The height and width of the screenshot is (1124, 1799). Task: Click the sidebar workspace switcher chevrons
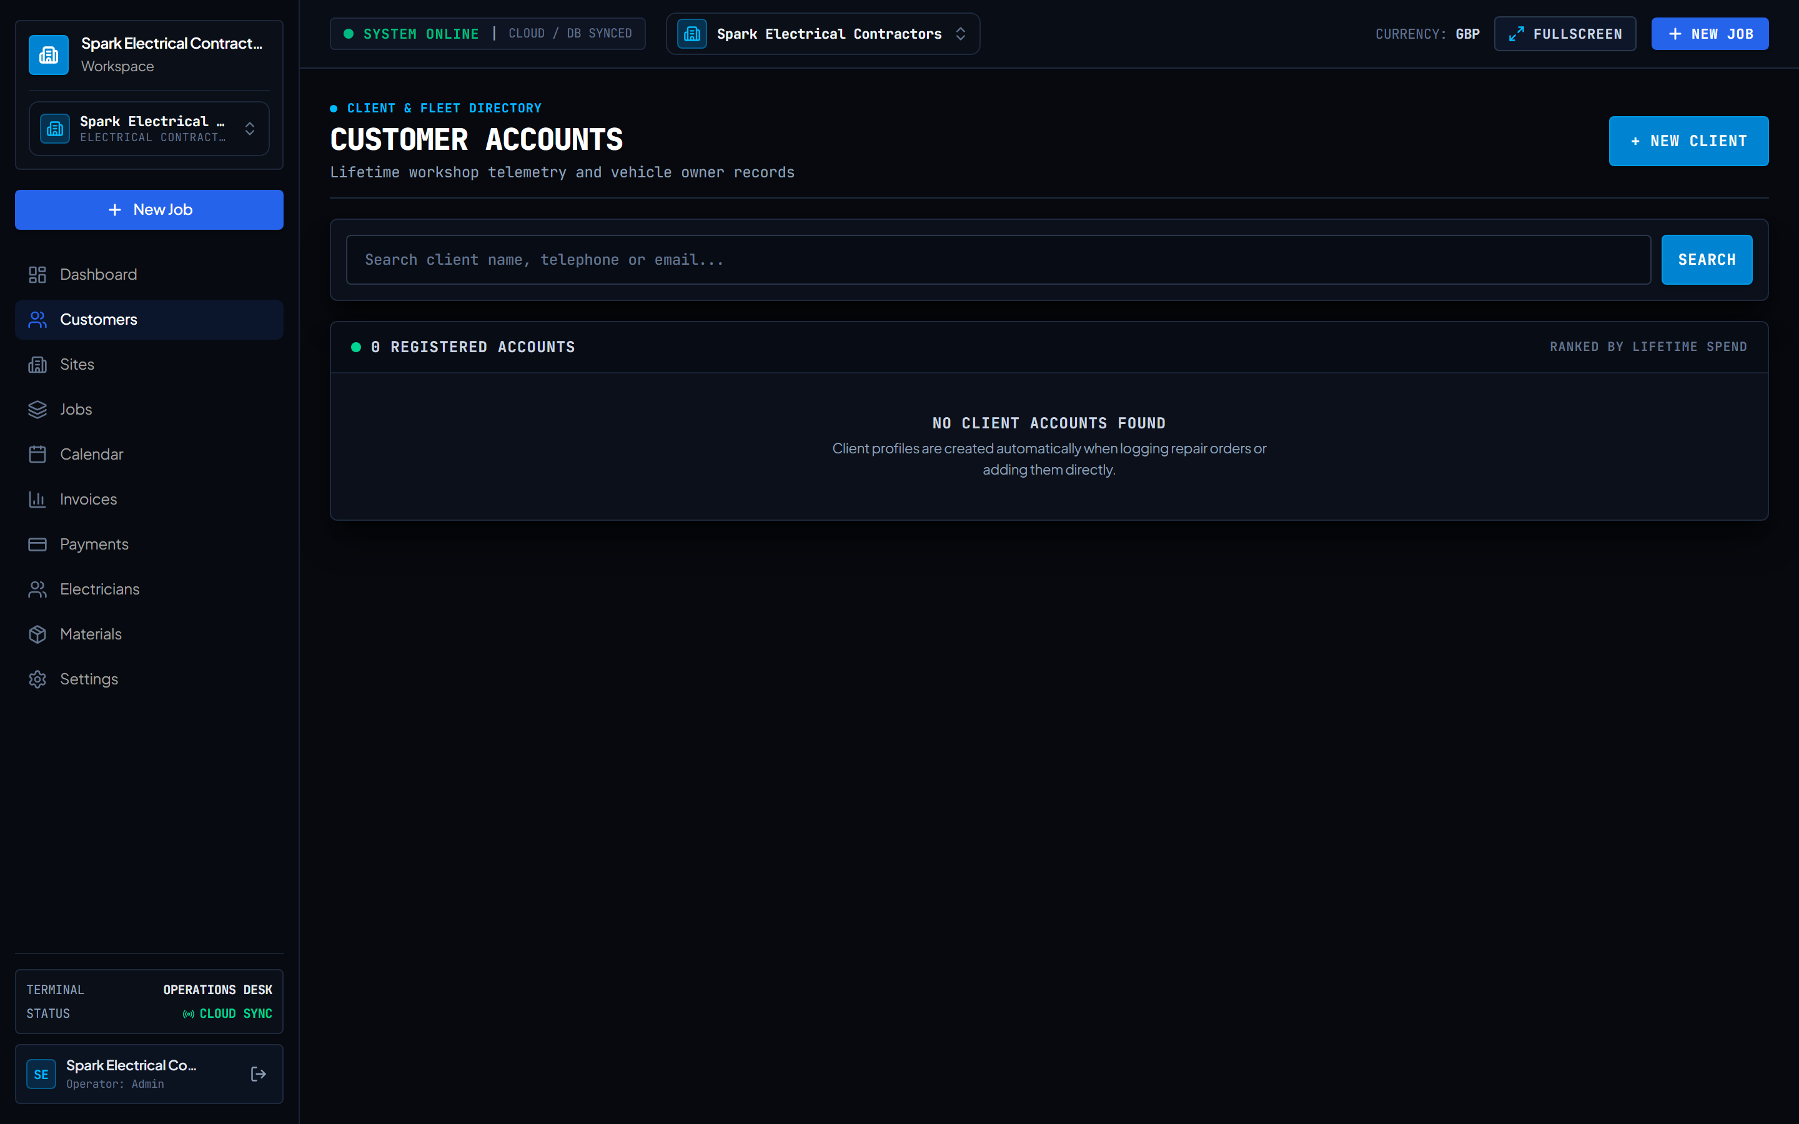point(250,129)
